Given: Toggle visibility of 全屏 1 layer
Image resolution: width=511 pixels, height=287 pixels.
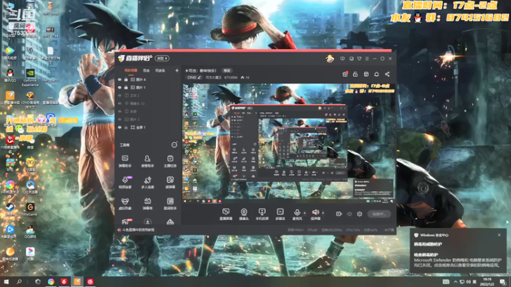Looking at the screenshot, I should click(119, 127).
